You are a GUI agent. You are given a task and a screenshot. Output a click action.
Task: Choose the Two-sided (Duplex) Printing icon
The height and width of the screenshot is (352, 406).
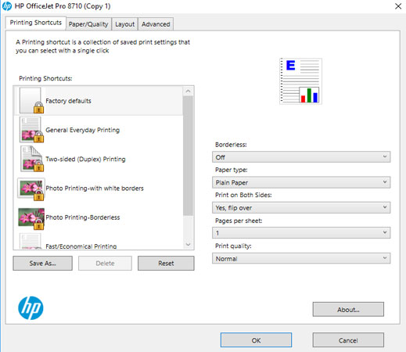click(x=31, y=159)
